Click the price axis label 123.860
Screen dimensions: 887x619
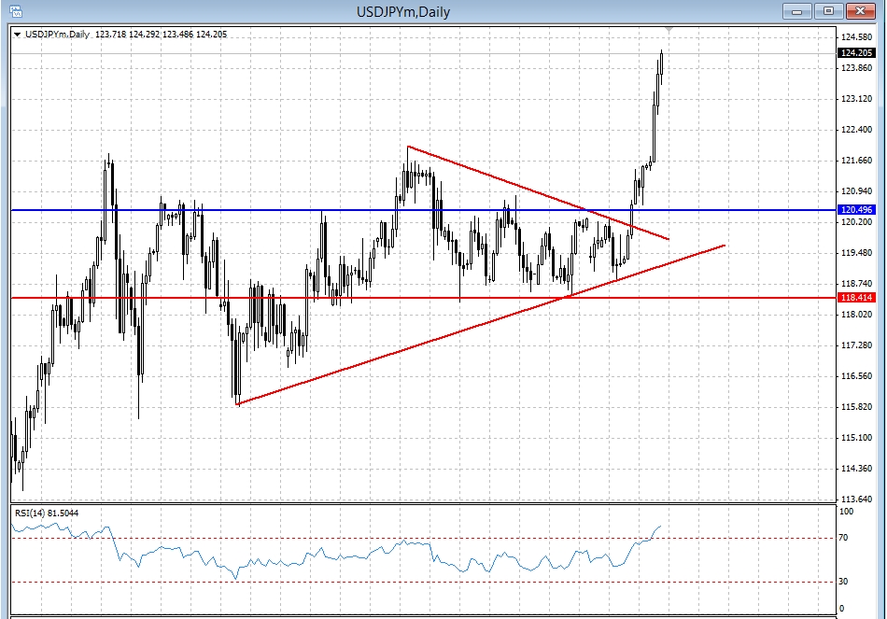pyautogui.click(x=856, y=68)
